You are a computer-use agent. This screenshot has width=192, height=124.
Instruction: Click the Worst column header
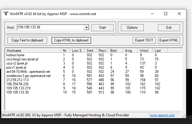[145, 51]
